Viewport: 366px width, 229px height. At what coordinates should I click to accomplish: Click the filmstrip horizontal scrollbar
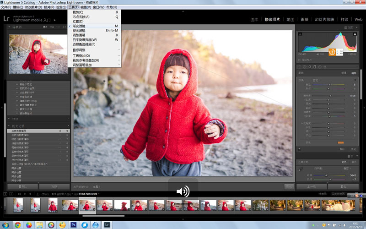click(103, 216)
